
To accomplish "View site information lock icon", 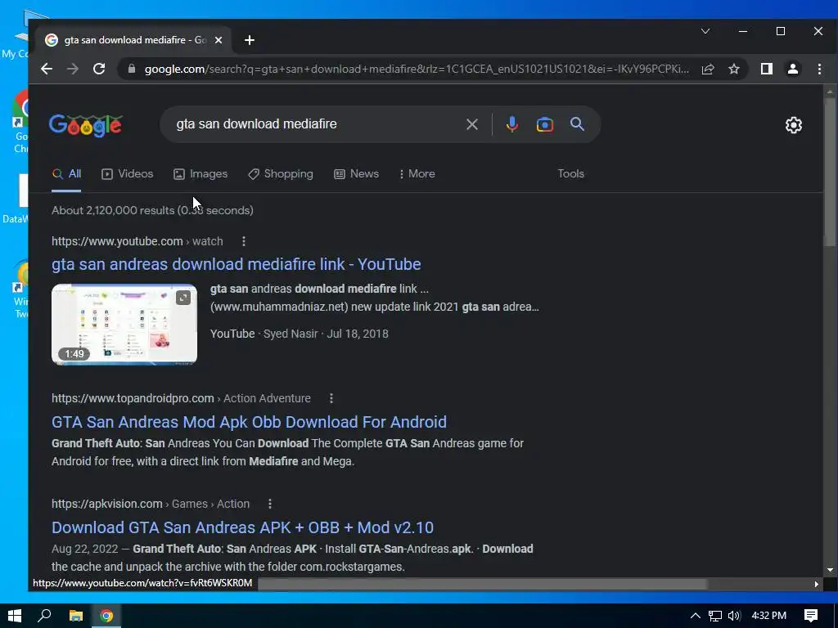I will 132,69.
